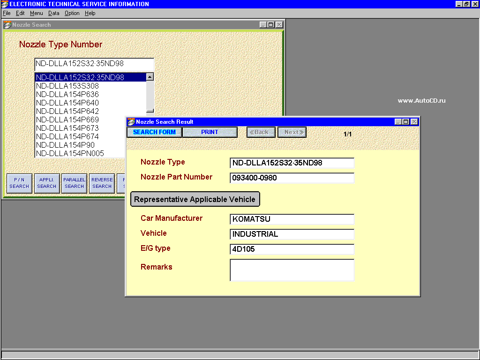Click the Back navigation button
The width and height of the screenshot is (480, 360).
tap(261, 132)
